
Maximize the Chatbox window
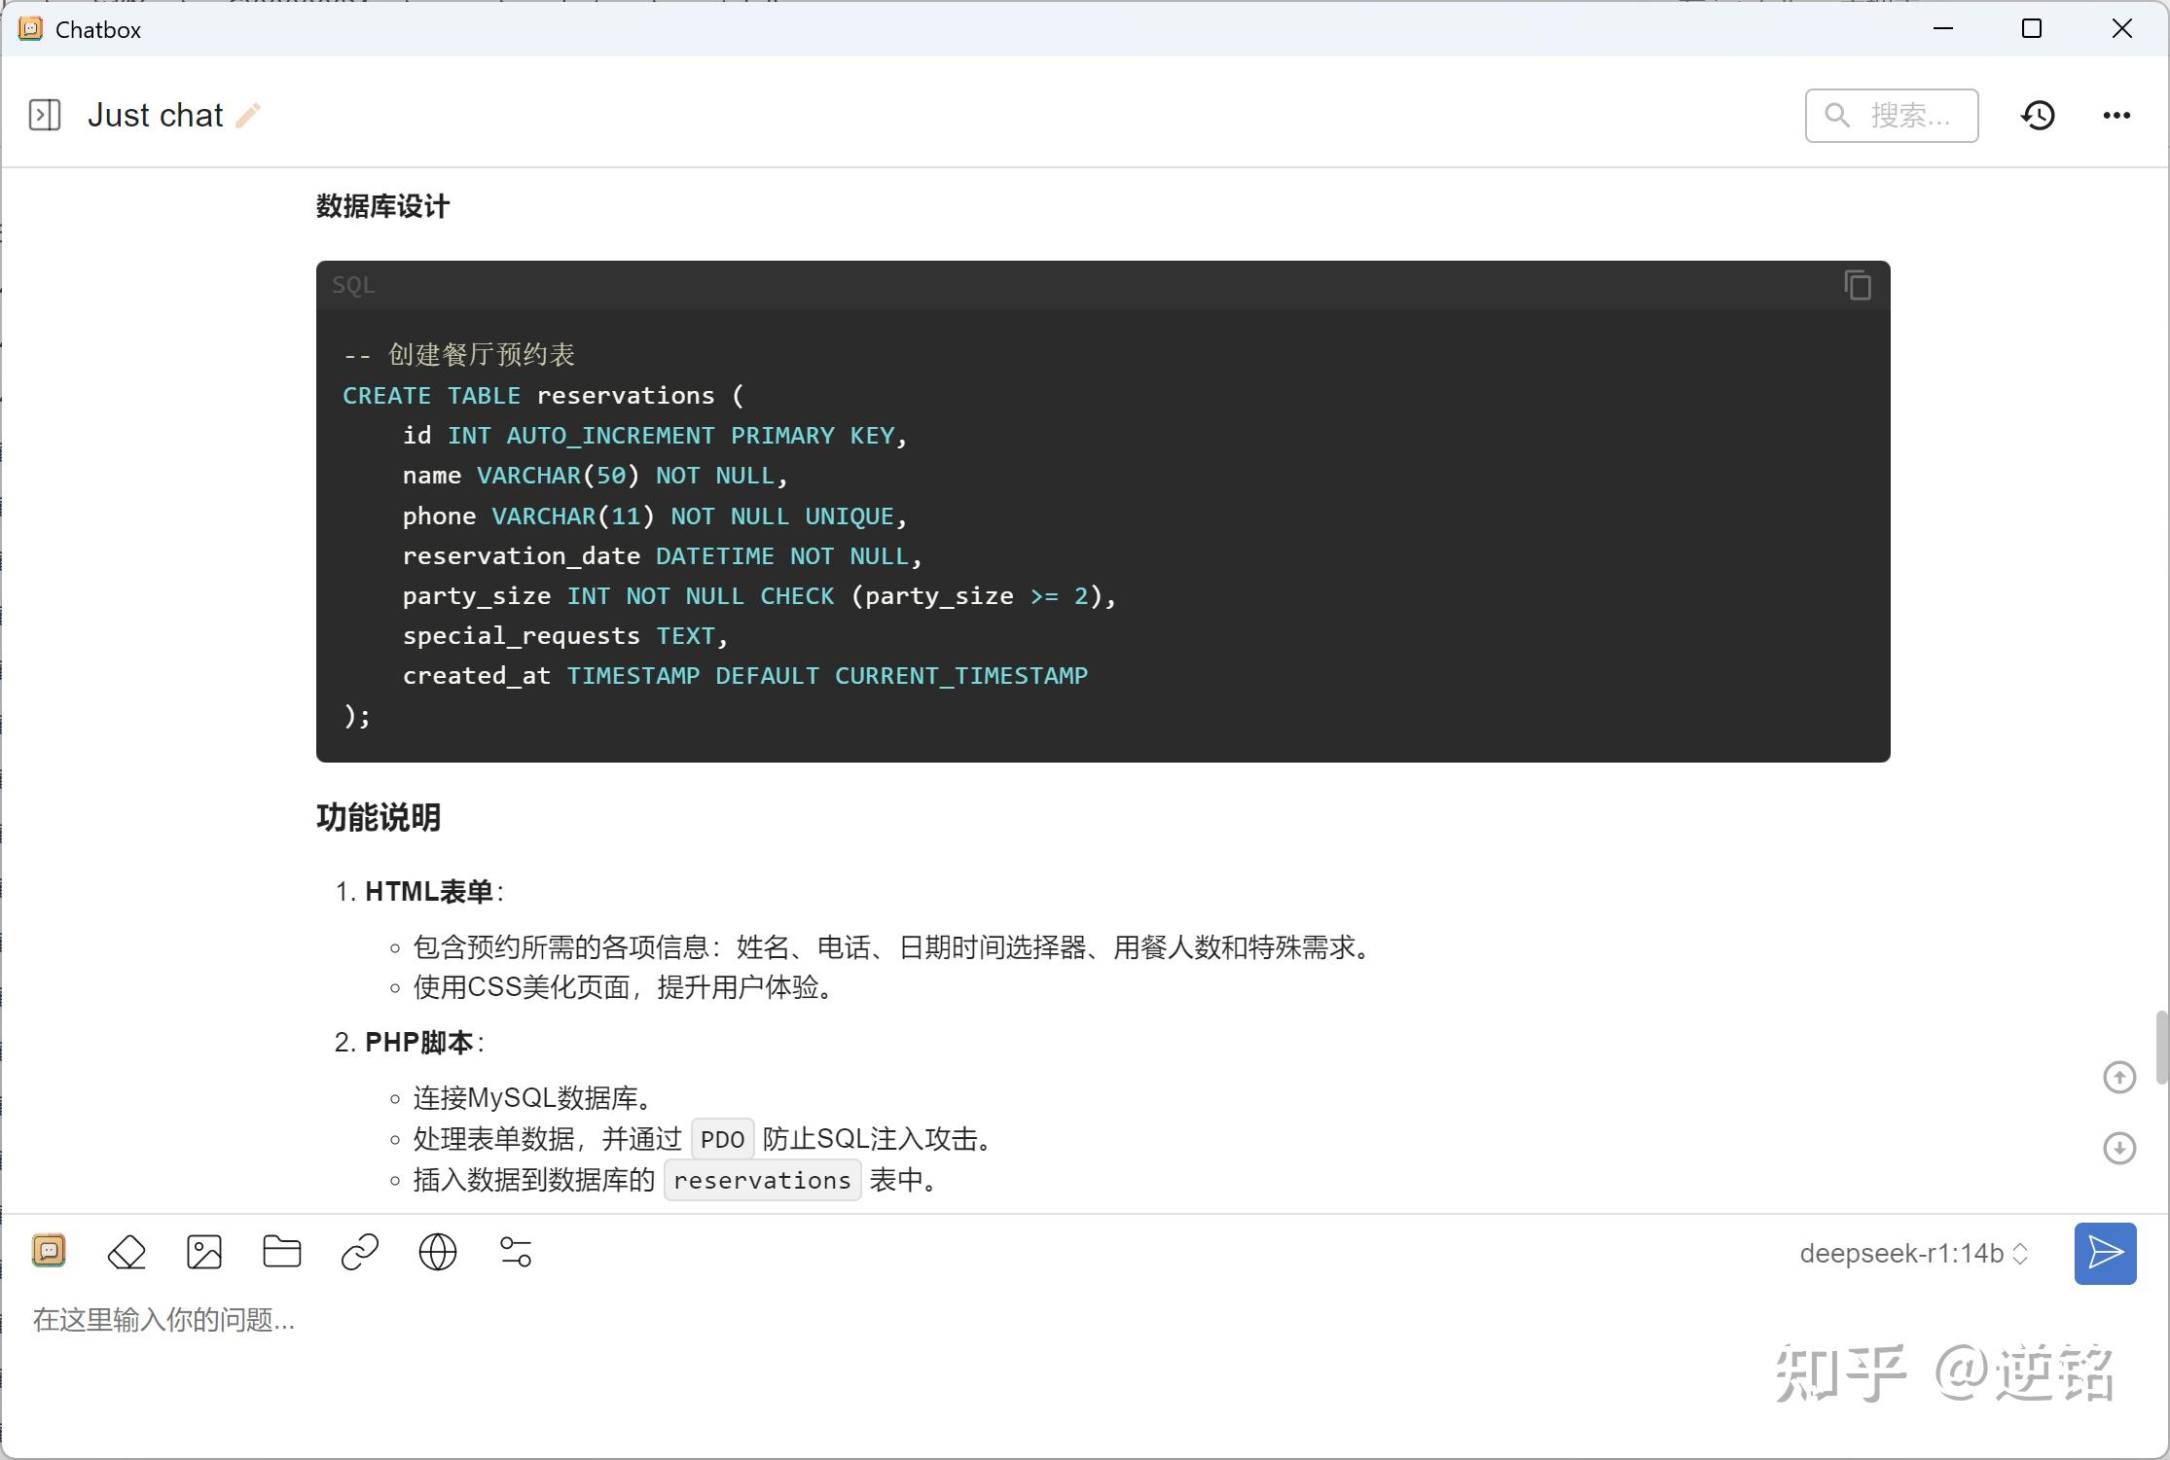tap(2032, 29)
